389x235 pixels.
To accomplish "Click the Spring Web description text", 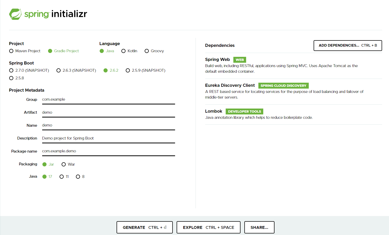I will coord(281,69).
